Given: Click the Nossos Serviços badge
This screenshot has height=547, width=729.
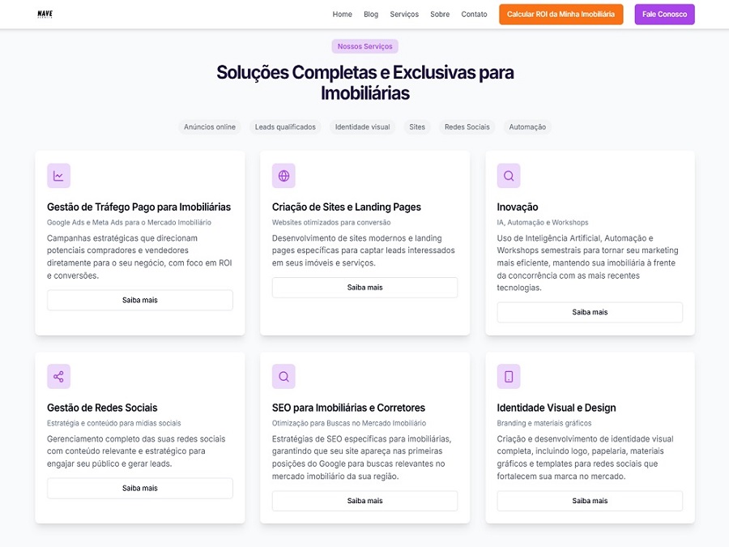Looking at the screenshot, I should tap(364, 47).
